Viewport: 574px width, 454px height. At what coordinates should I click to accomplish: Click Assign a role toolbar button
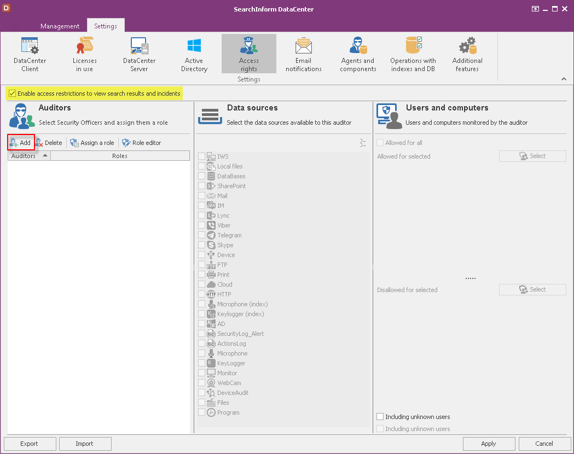click(92, 143)
